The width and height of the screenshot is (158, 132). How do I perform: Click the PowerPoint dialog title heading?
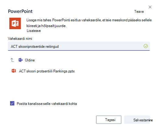[x=20, y=11]
